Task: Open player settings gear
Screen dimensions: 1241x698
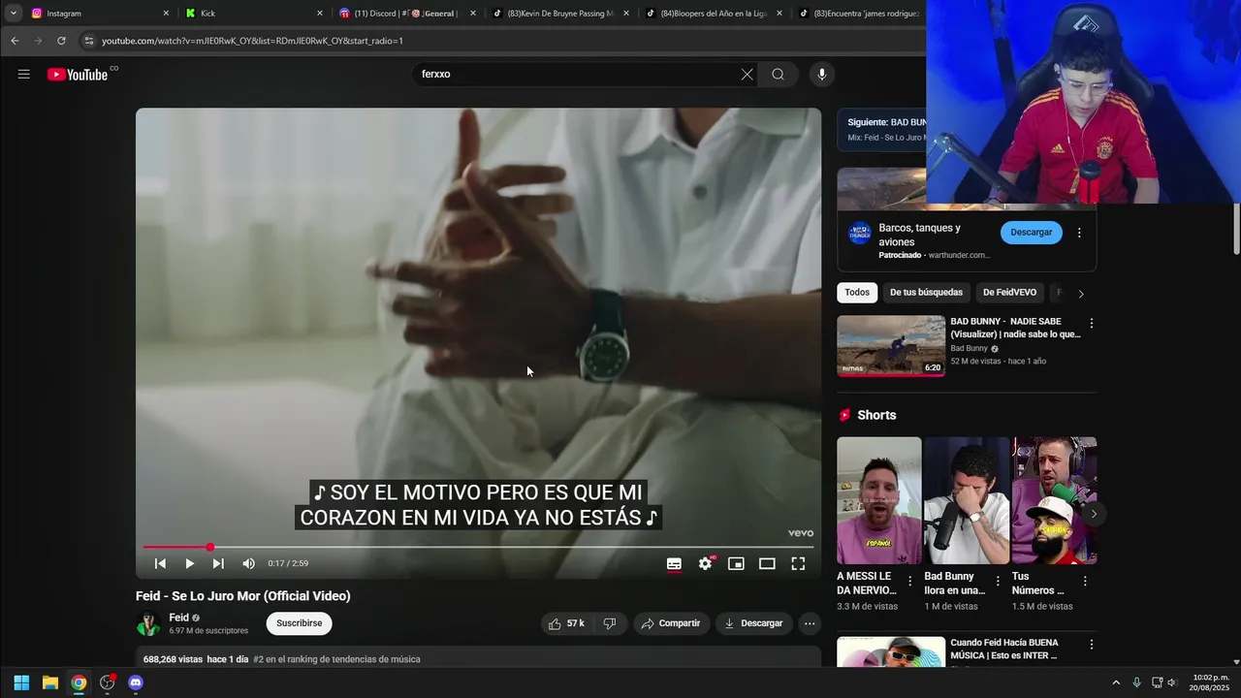Action: [705, 563]
